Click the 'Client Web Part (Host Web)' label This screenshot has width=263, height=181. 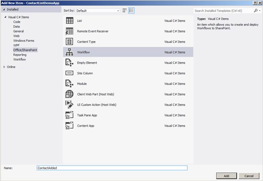point(96,94)
